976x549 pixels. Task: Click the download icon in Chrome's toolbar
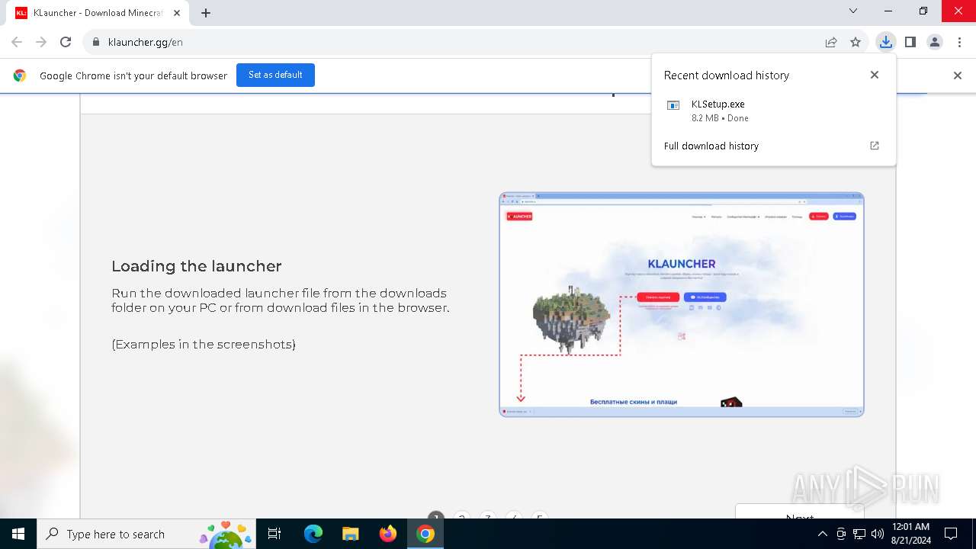(x=885, y=42)
